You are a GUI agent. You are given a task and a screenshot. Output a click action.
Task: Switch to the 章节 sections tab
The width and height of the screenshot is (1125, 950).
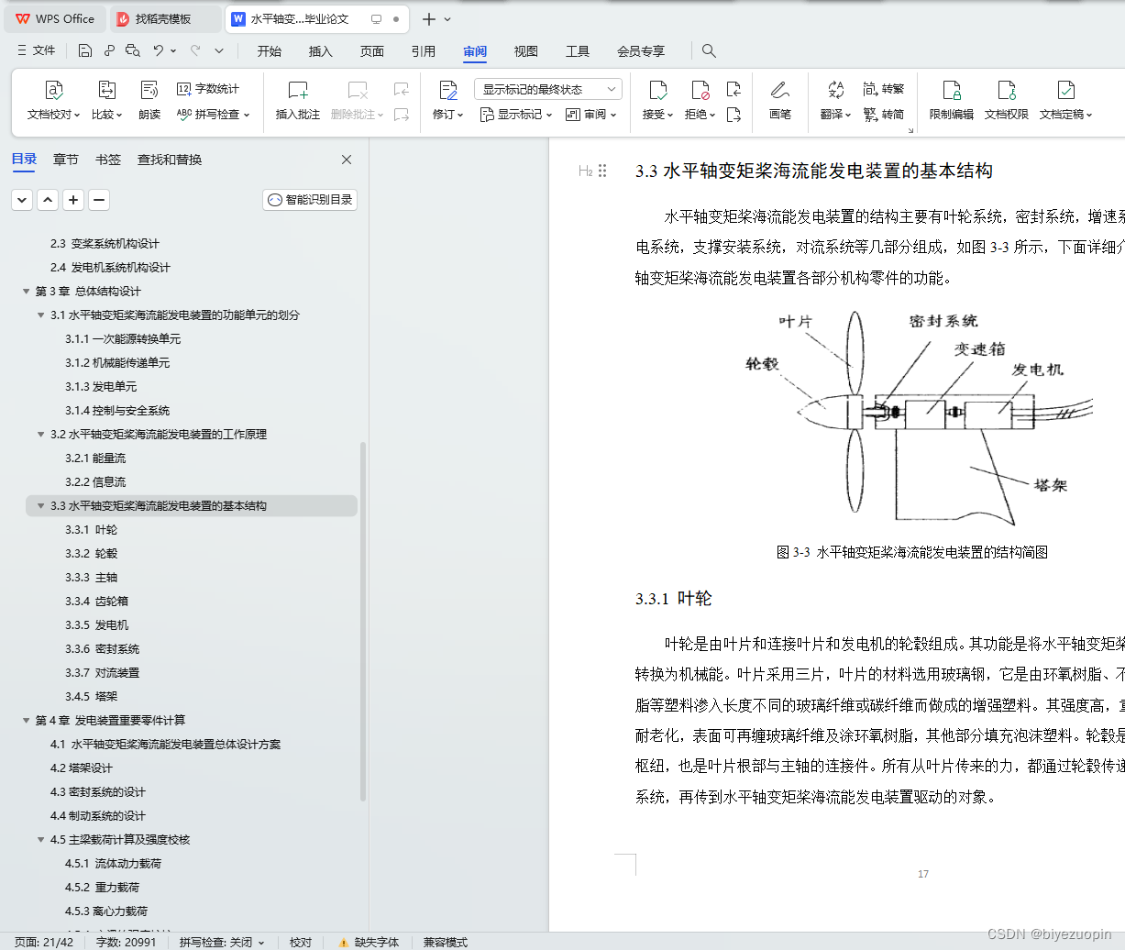65,159
